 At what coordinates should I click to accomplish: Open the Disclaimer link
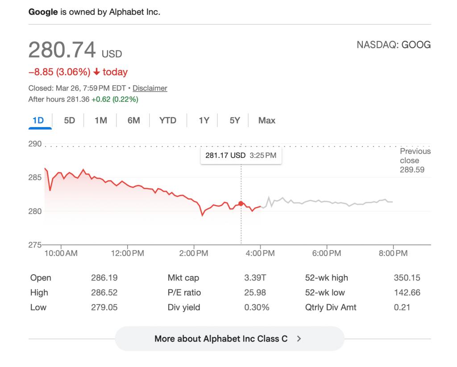(150, 88)
